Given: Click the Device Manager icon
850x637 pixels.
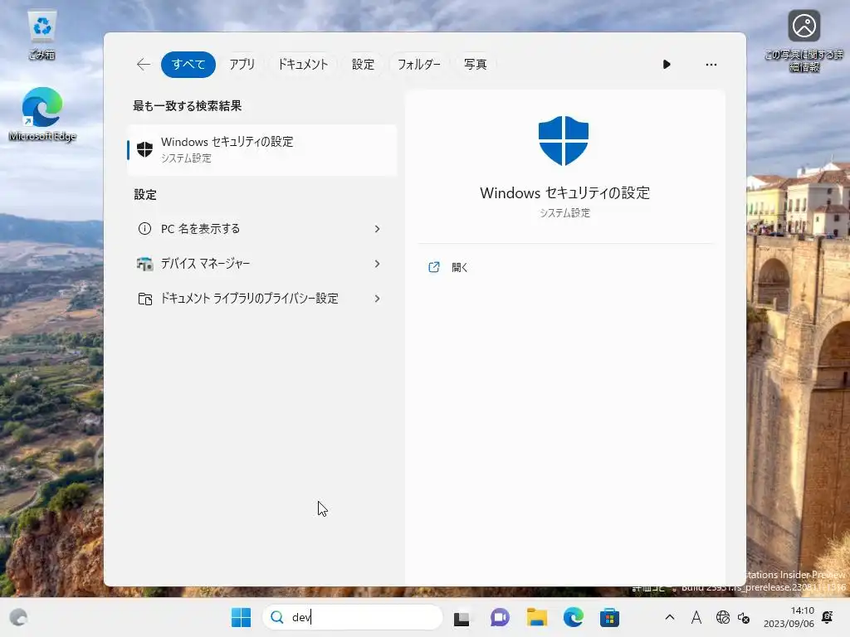Looking at the screenshot, I should [144, 264].
